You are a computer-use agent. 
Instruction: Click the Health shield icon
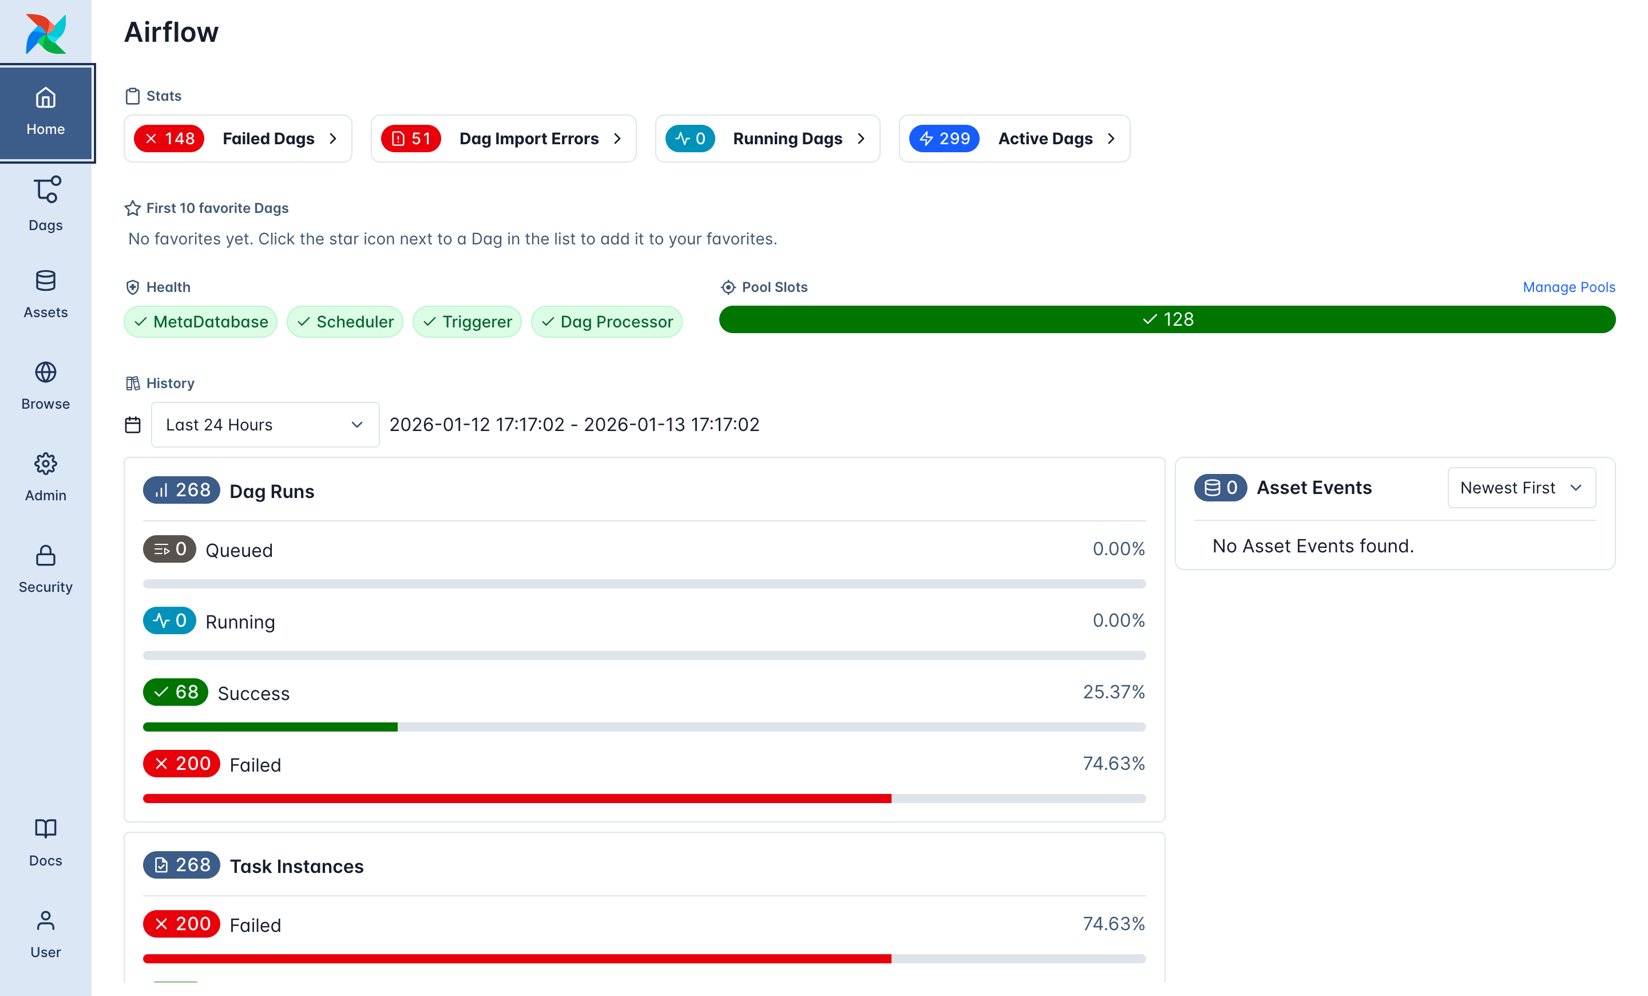coord(132,287)
